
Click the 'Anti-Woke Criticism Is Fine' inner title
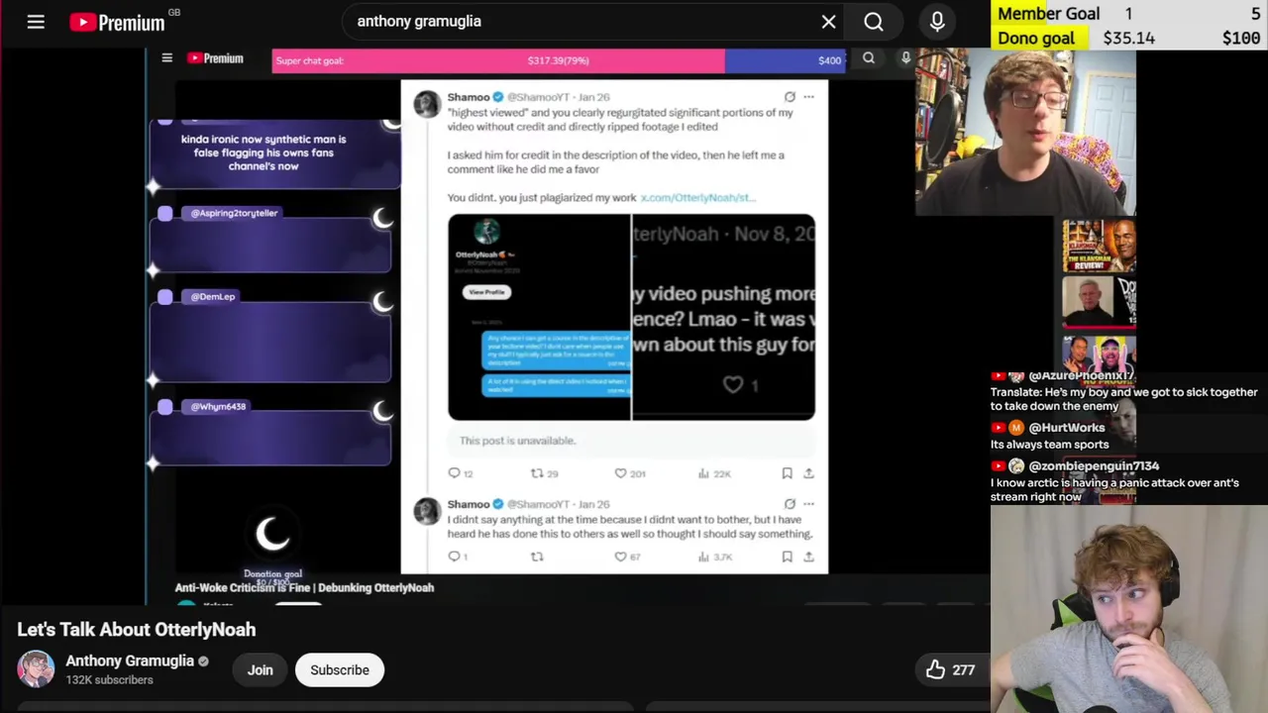(304, 587)
